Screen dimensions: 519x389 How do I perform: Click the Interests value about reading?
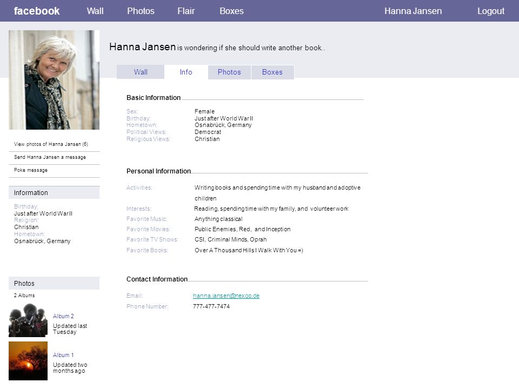tap(271, 209)
